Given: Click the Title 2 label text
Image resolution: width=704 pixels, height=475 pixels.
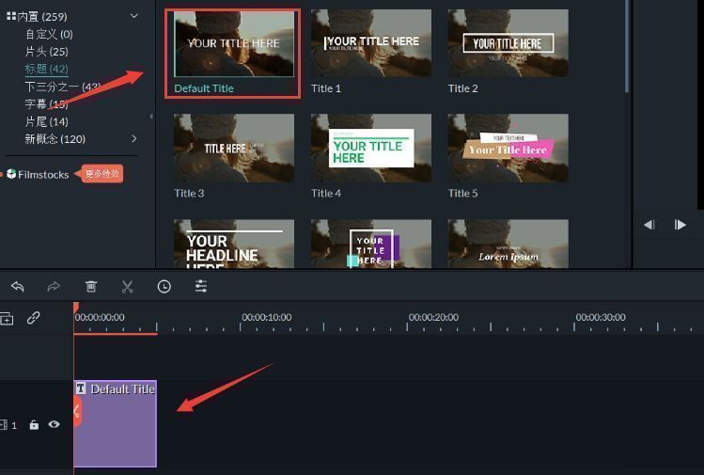Looking at the screenshot, I should point(462,88).
